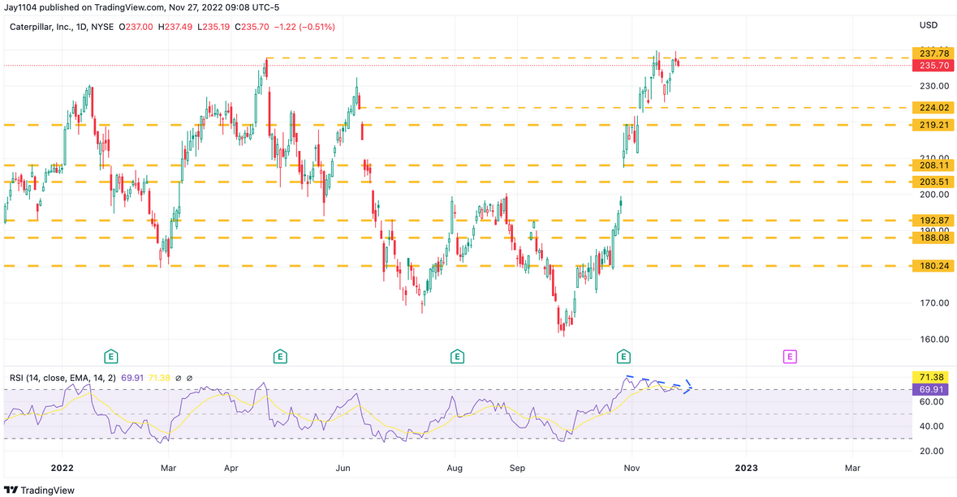Open the purple upcoming earnings E marker
Screen dimensions: 957x497
[x=790, y=357]
